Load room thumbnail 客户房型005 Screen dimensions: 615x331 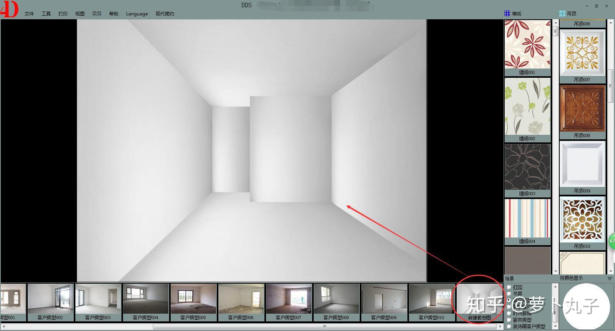(x=193, y=299)
